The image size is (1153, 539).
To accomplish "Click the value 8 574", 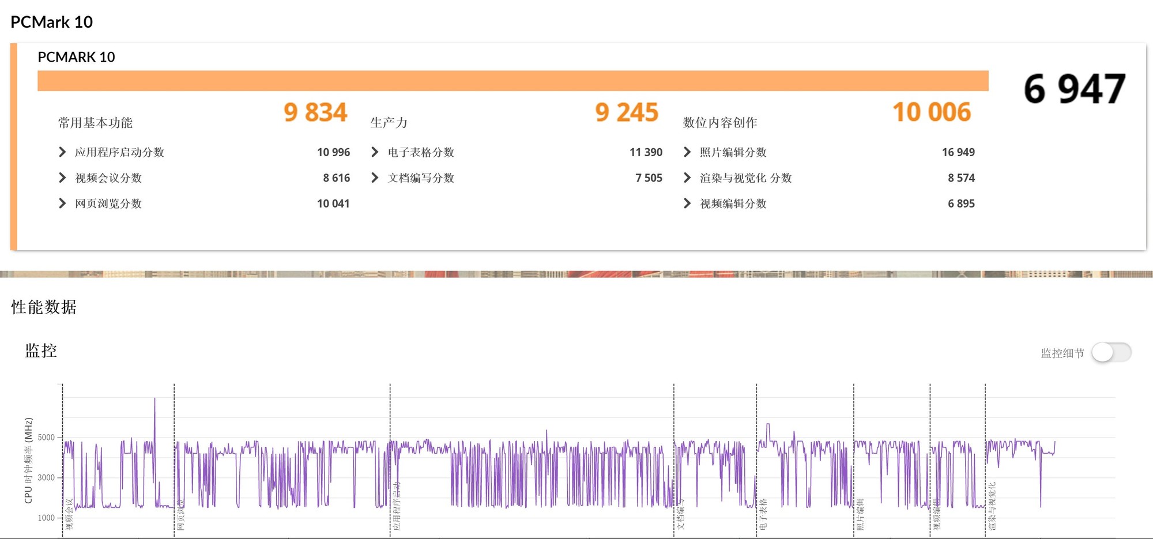I will [x=962, y=178].
